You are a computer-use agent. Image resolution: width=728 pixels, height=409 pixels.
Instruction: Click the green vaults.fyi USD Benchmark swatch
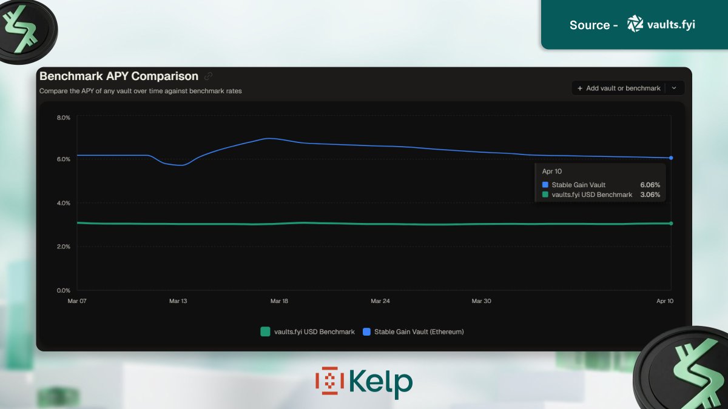pos(265,331)
